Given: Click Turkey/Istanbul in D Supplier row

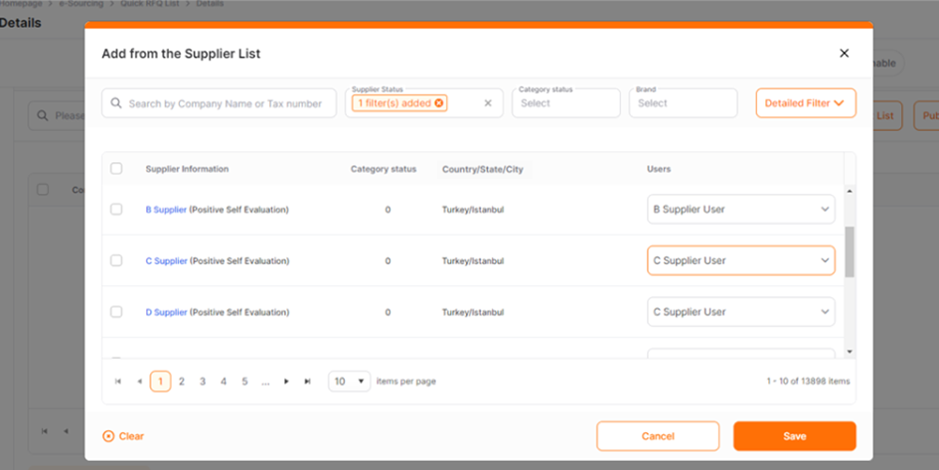Looking at the screenshot, I should (x=473, y=313).
